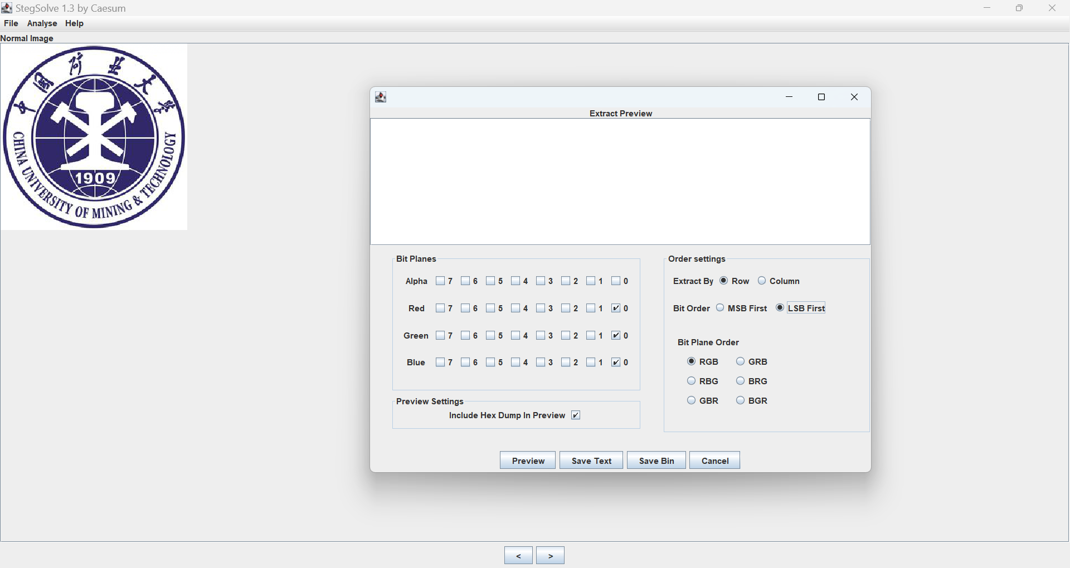Select GBR bit plane order

pos(692,400)
